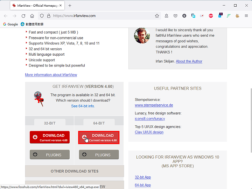Viewport: 252px width, 189px height.
Task: Download the 64-bit version 4.60
Action: (x=99, y=138)
